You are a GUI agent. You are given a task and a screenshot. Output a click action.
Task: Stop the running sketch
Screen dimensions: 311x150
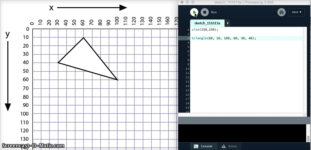pos(205,12)
